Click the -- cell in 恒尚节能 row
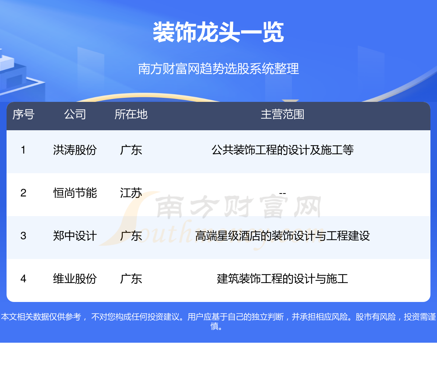Screen dimensions: 437x382 click(x=283, y=193)
